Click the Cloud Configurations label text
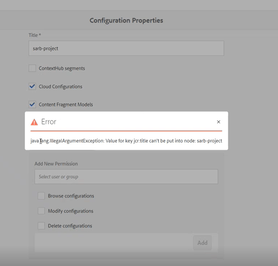Image resolution: width=278 pixels, height=266 pixels. pyautogui.click(x=60, y=86)
